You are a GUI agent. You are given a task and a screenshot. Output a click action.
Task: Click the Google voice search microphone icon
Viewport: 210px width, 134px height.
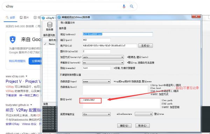(124, 6)
